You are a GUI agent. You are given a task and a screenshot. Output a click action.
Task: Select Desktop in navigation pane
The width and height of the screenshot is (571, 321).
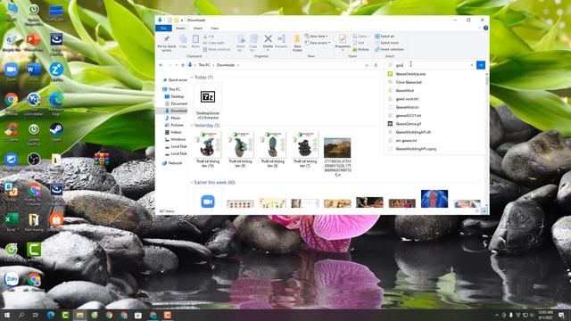click(x=177, y=96)
